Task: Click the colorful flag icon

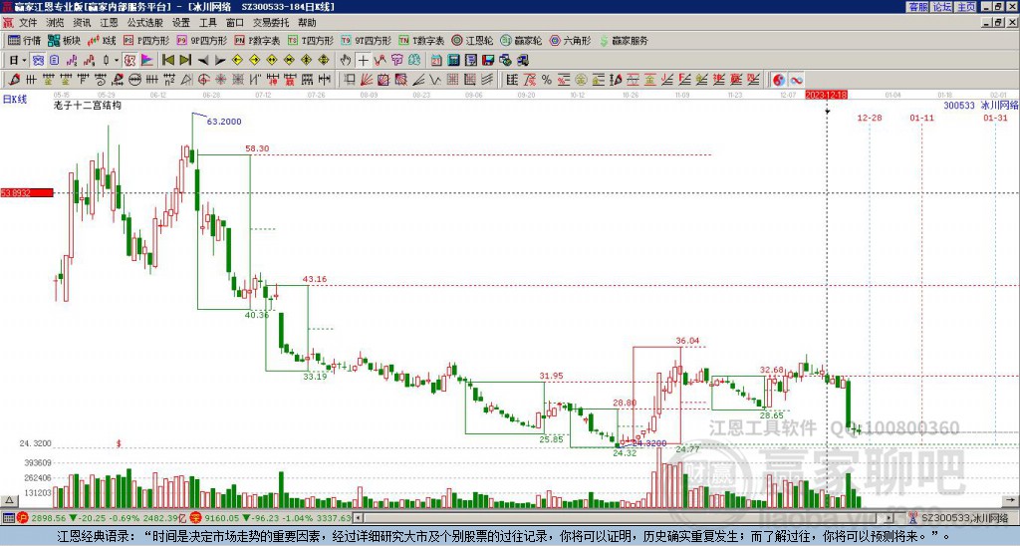Action: coord(147,61)
